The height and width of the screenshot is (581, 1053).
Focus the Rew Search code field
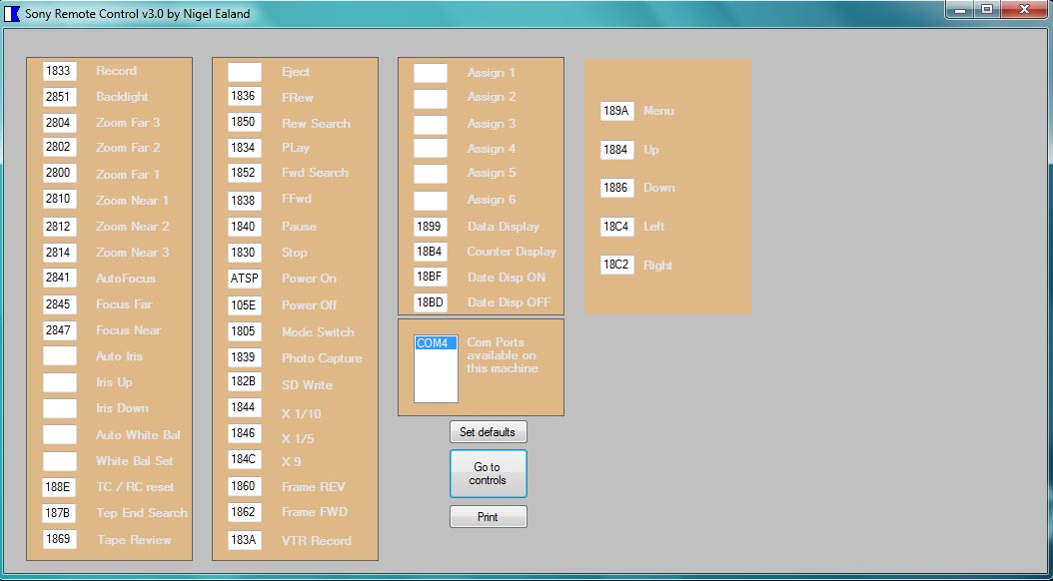click(x=245, y=122)
